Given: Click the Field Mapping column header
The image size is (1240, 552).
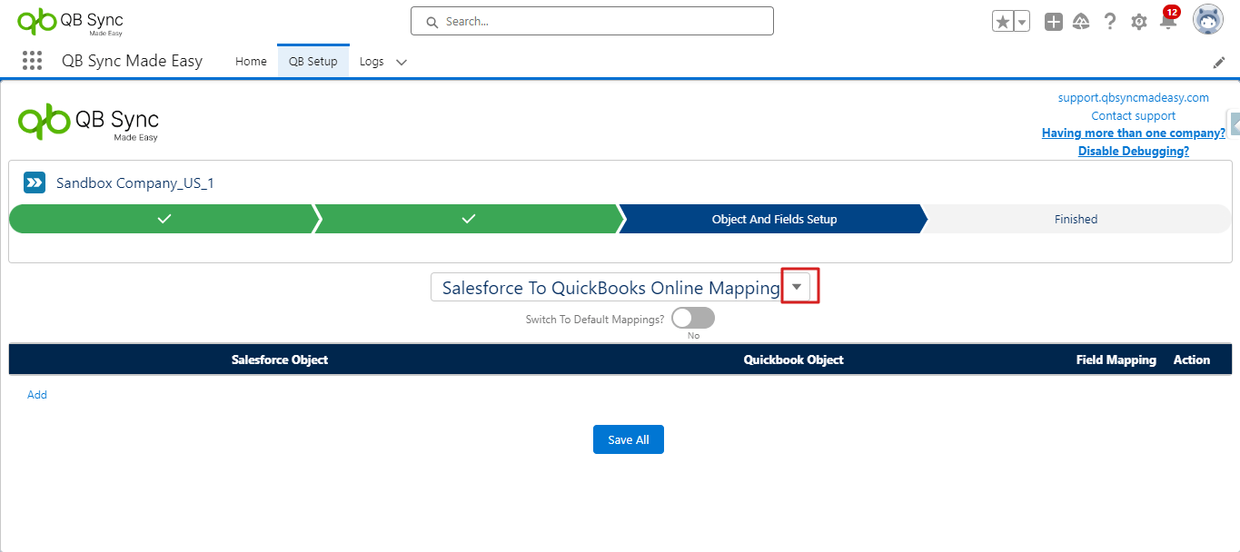Looking at the screenshot, I should pos(1116,360).
